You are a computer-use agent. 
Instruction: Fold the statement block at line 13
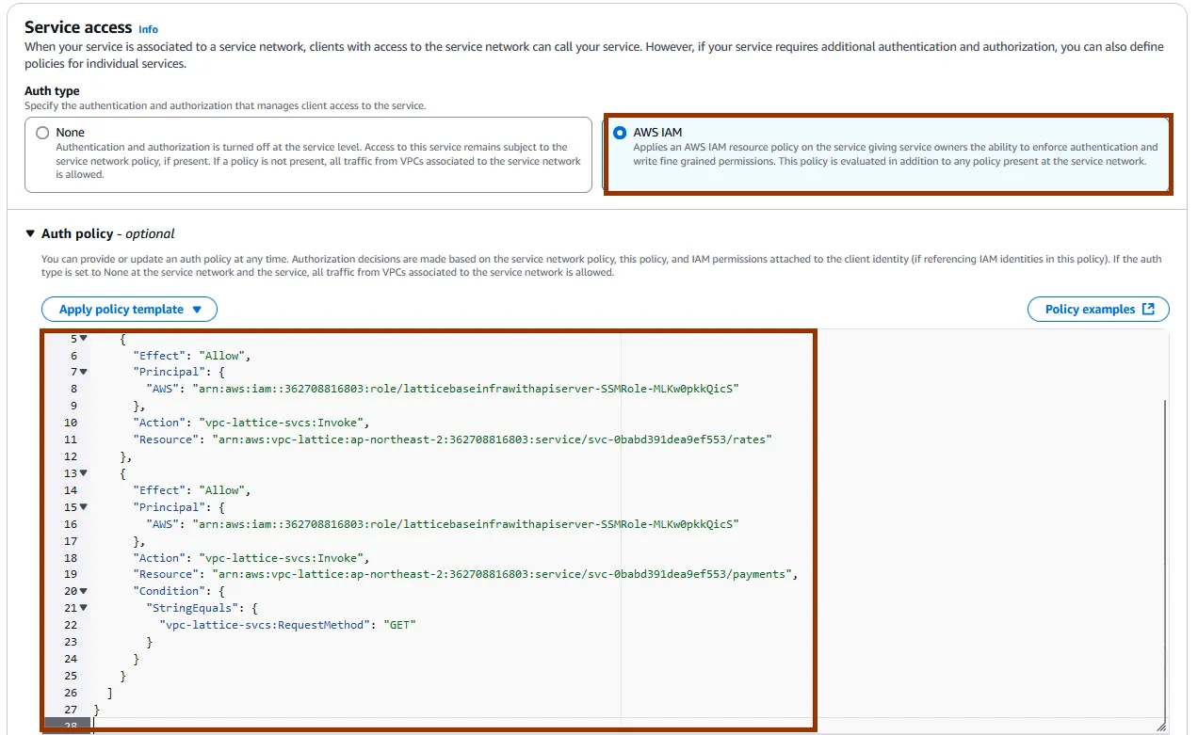tap(83, 473)
